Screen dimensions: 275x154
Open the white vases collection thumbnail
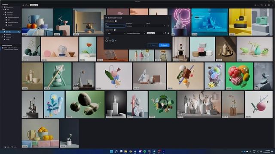point(199,104)
